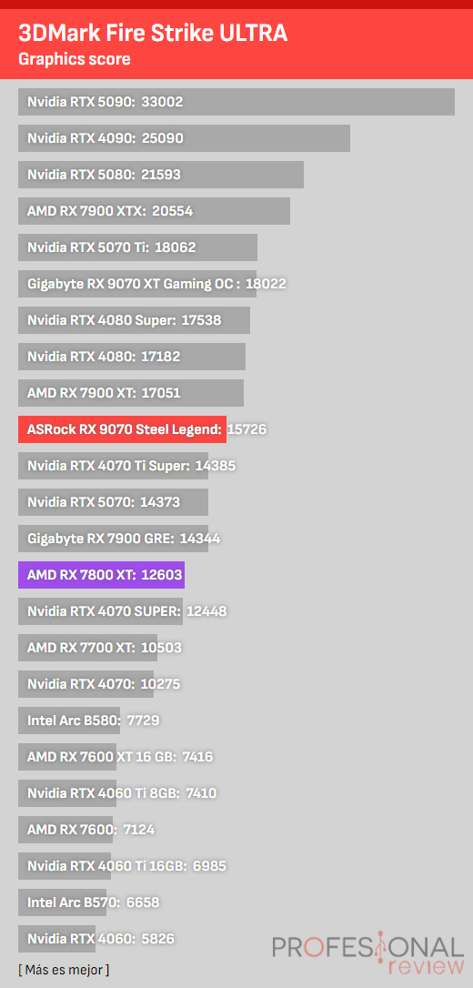Click the Intel Arc B580 bar

tap(69, 721)
